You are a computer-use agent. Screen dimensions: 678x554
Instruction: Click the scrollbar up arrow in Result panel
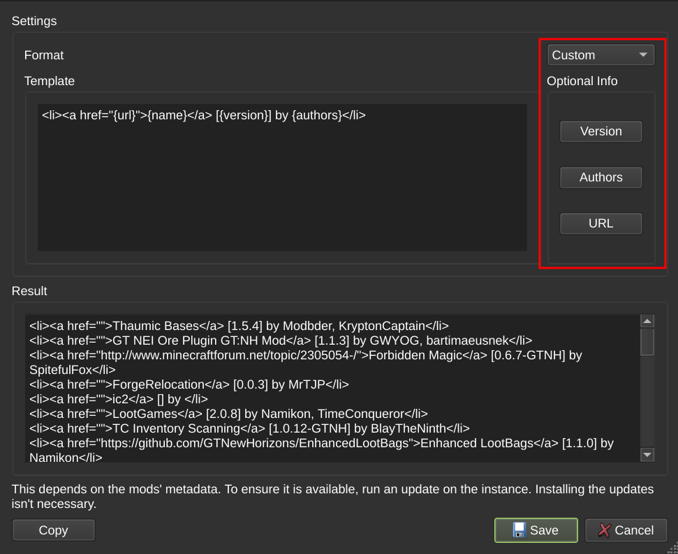(x=647, y=320)
